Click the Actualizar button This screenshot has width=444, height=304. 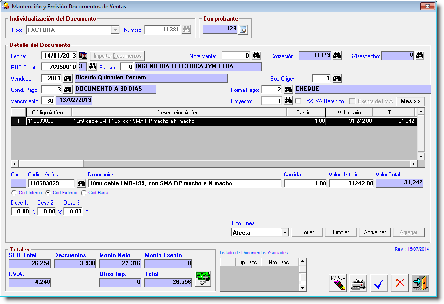coord(374,232)
